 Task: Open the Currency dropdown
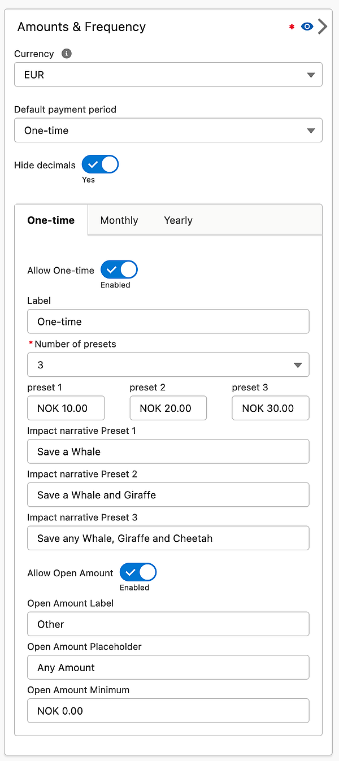pos(168,74)
